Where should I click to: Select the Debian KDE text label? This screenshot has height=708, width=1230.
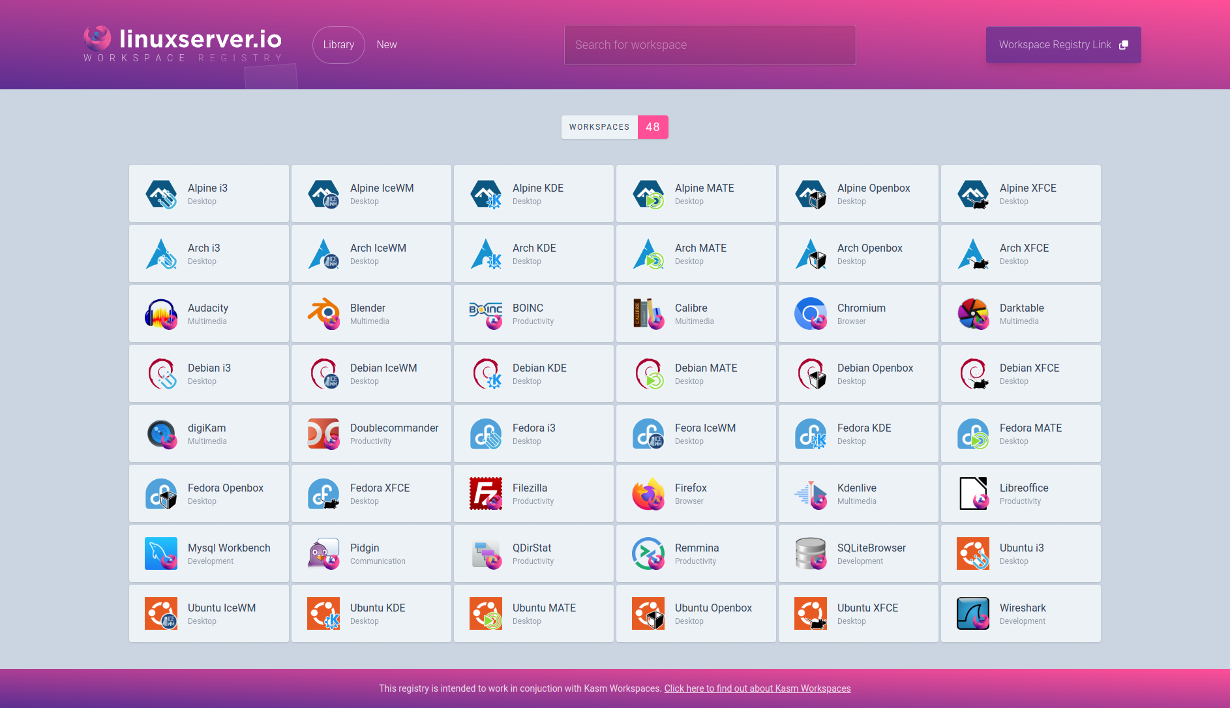[x=539, y=368]
